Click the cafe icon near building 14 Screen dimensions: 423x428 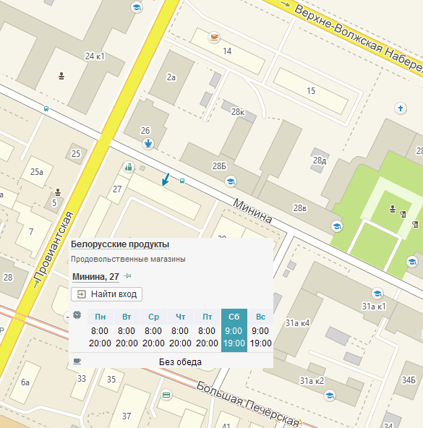tap(214, 37)
